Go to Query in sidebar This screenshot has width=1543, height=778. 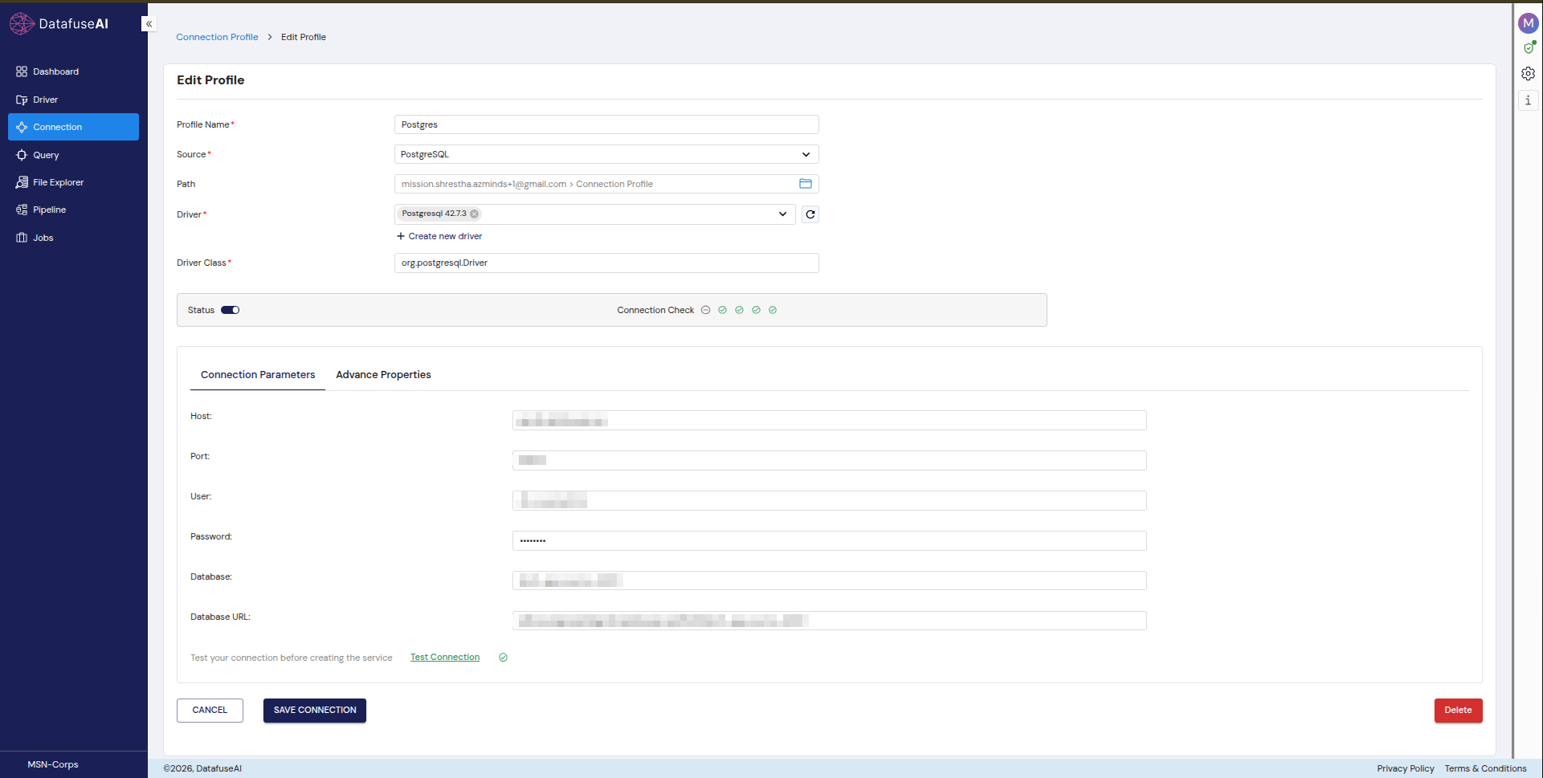coord(73,155)
